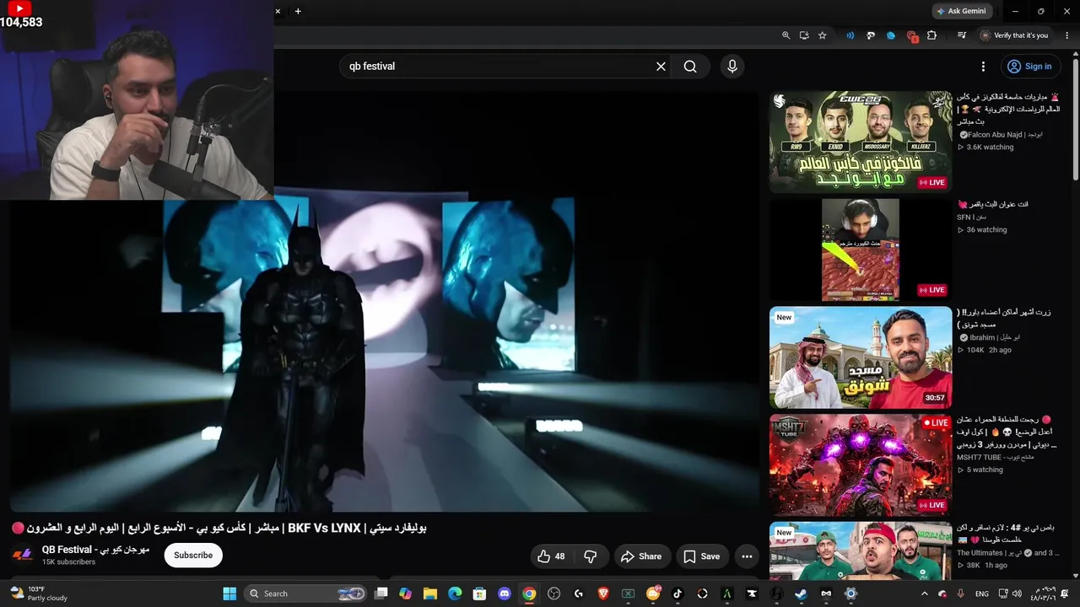Open the Falcon Abu Najd live thumbnail
This screenshot has width=1080, height=607.
click(861, 142)
